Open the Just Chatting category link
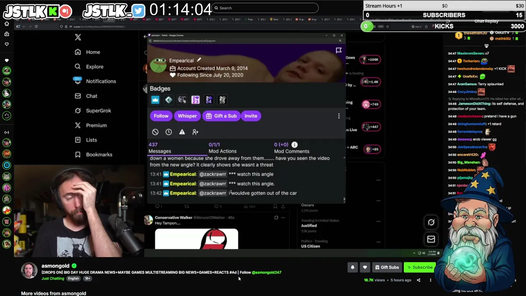Screen dimensions: 526x296 point(53,278)
